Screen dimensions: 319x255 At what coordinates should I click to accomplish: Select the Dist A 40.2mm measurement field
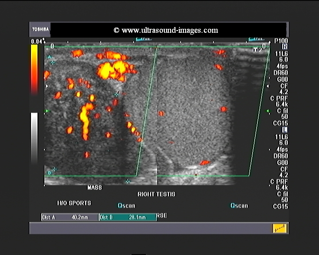tap(70, 217)
